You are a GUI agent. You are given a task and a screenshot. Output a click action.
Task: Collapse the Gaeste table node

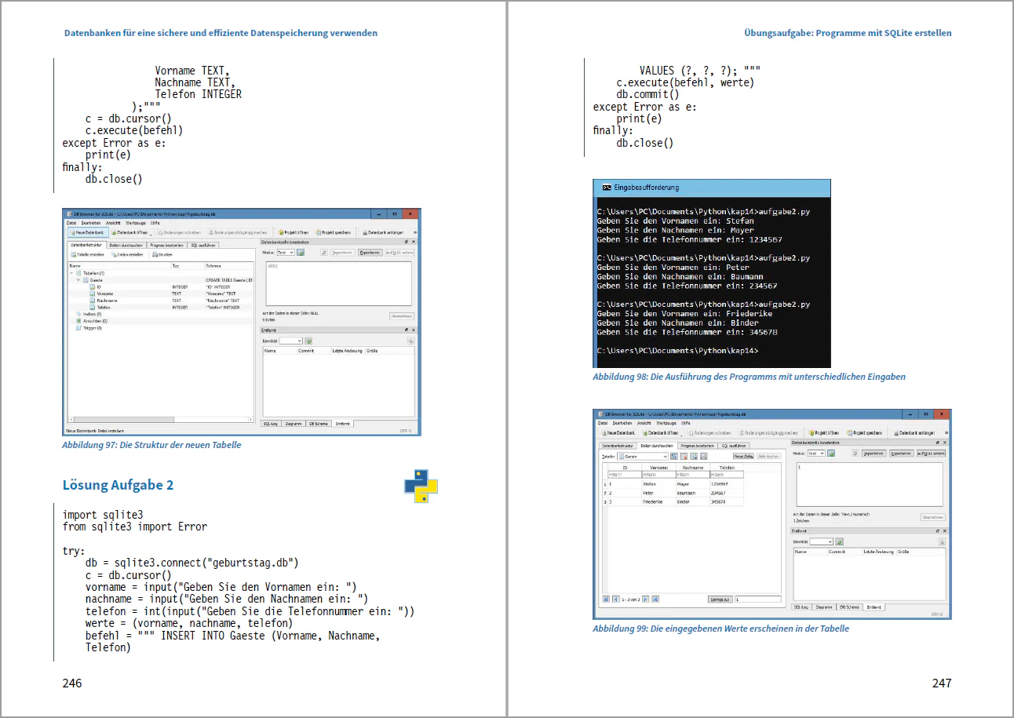click(78, 279)
